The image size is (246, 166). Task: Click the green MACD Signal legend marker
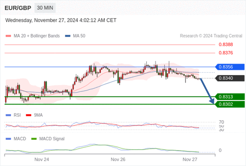[34, 139]
